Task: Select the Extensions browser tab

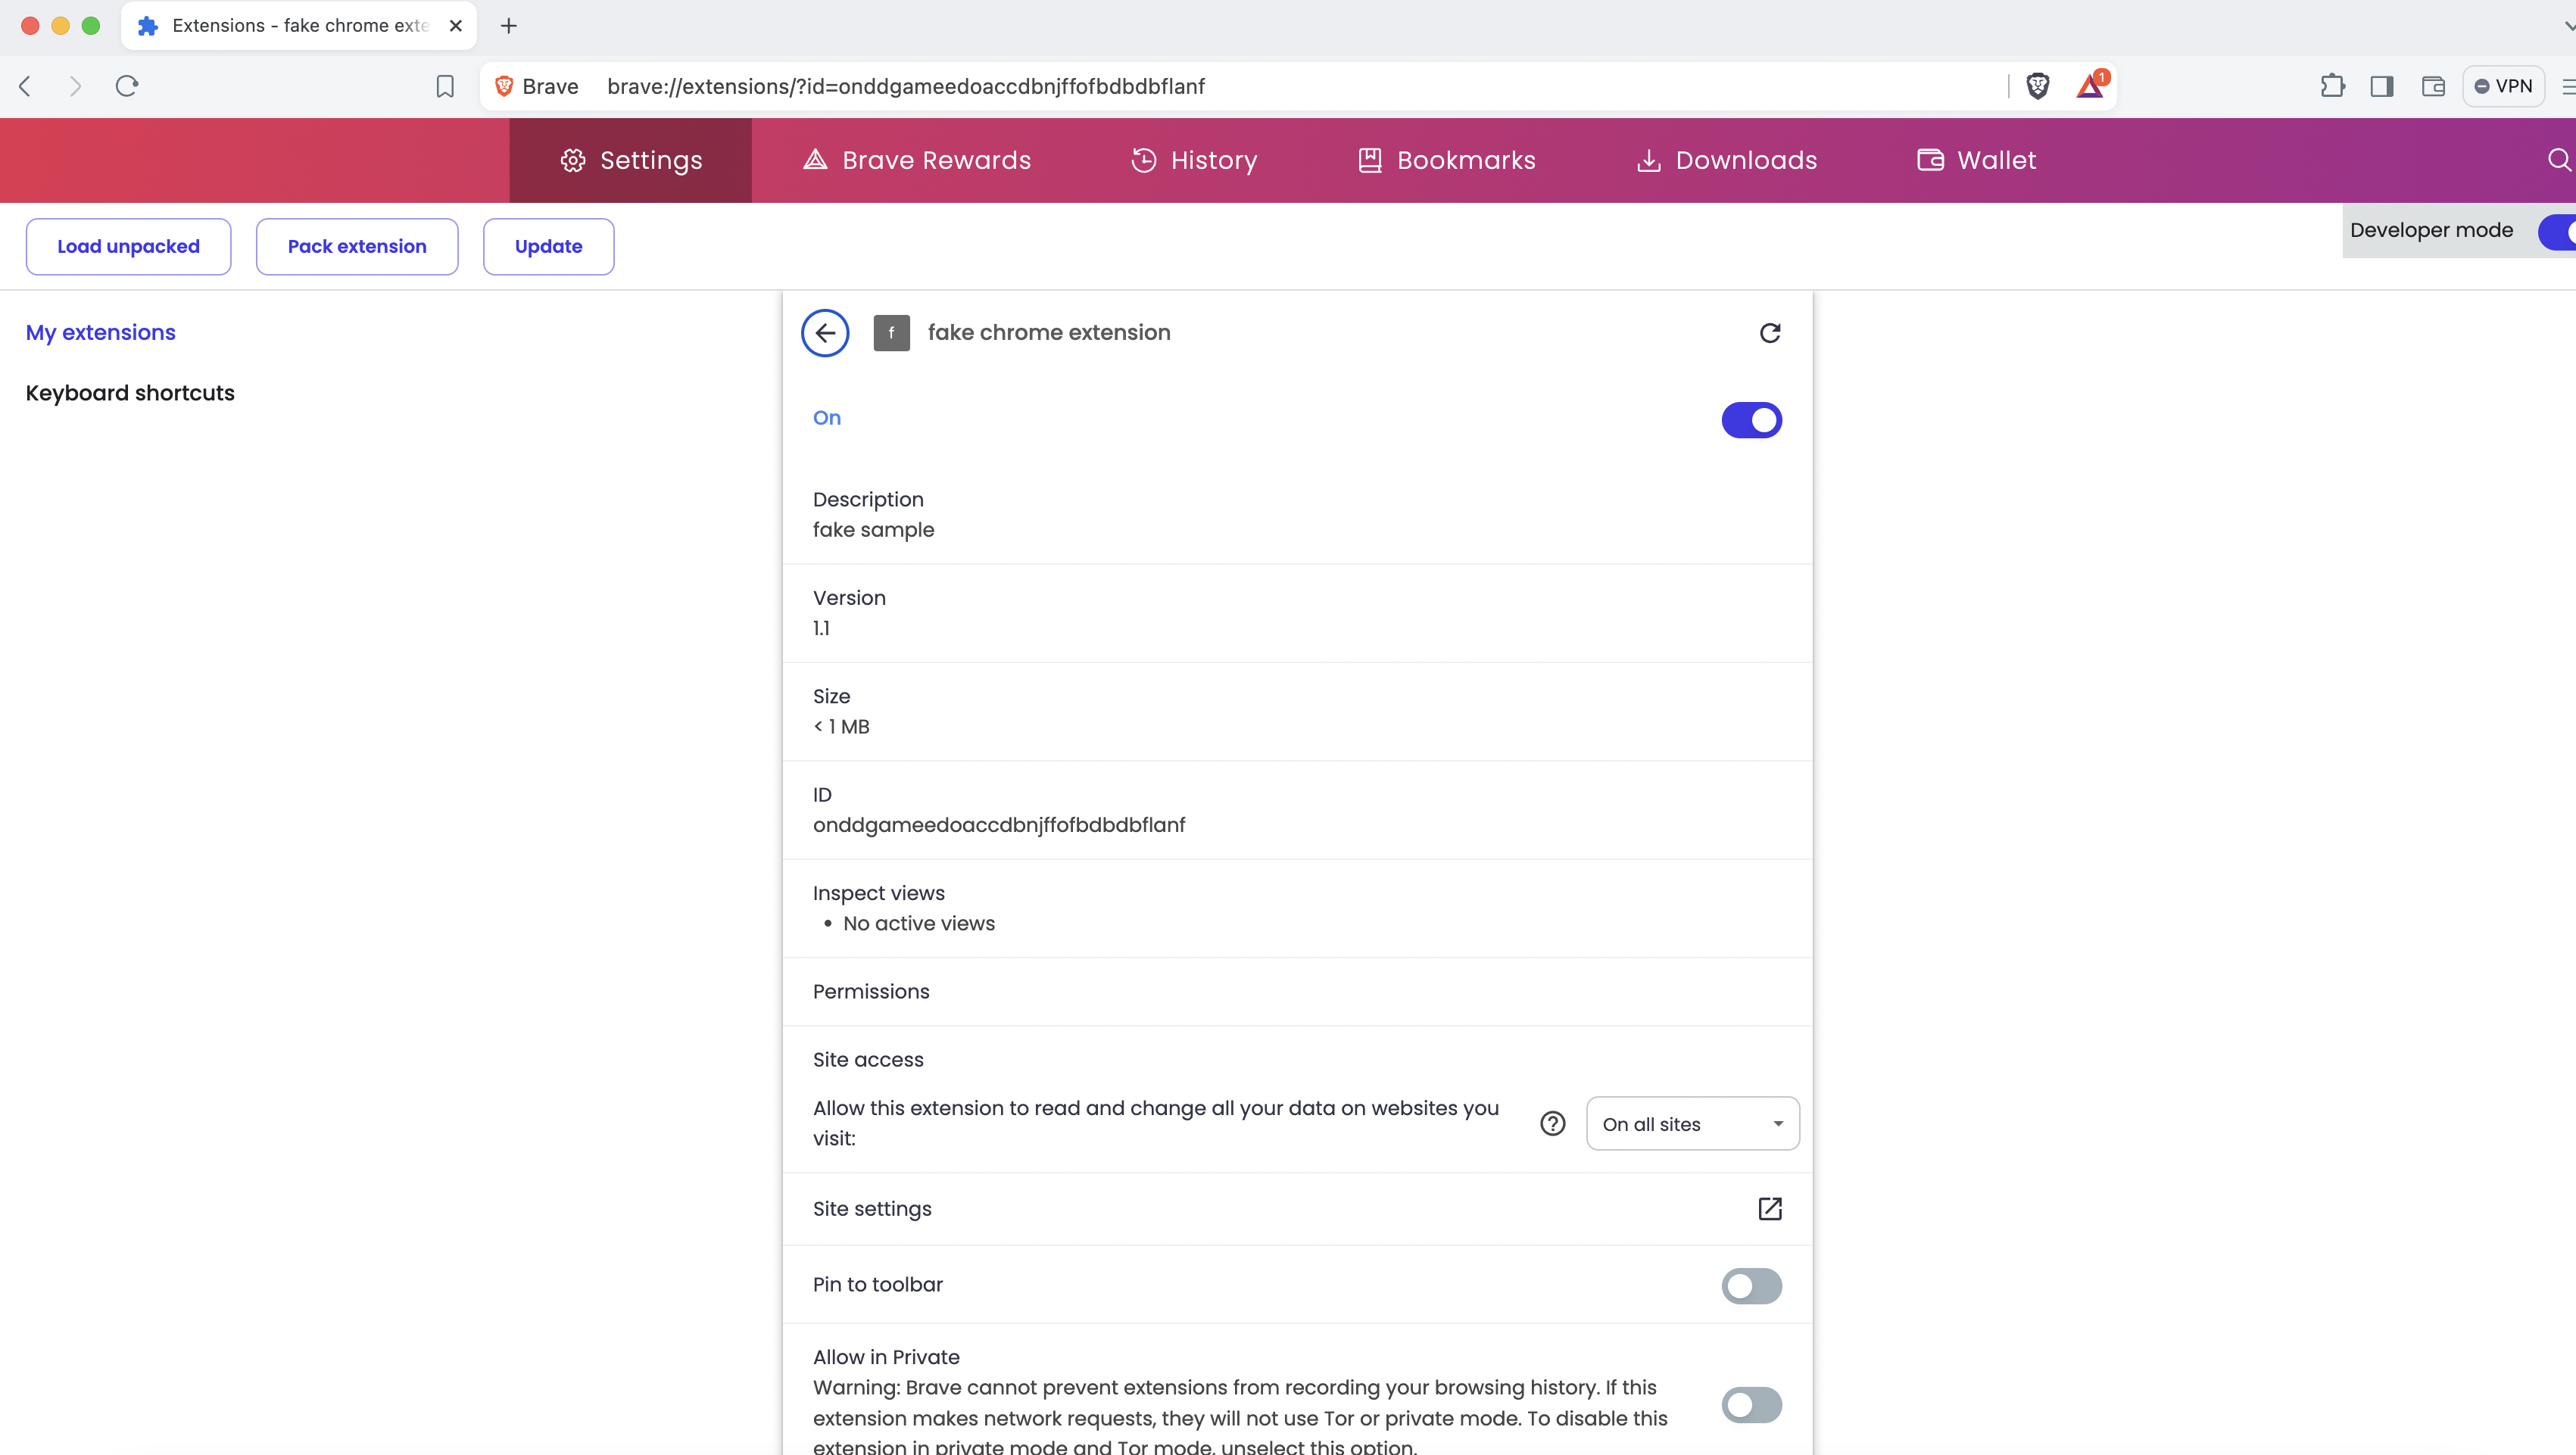Action: 299,26
